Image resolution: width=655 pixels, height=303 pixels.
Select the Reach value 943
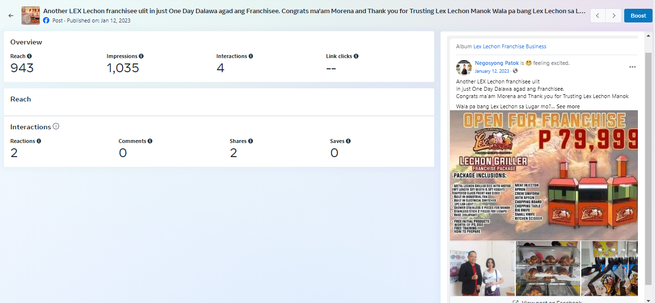tap(22, 68)
